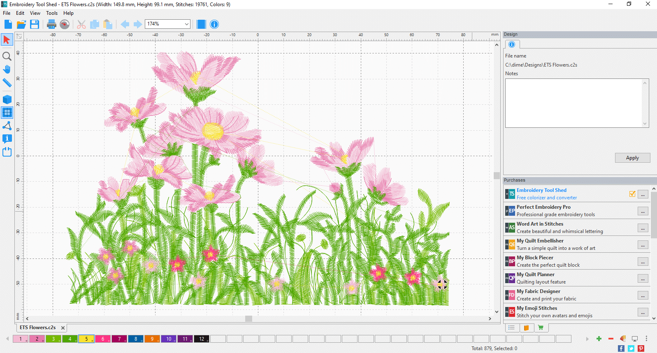Select the magnifier Zoom tool
Screen dimensions: 657x353
[7, 56]
